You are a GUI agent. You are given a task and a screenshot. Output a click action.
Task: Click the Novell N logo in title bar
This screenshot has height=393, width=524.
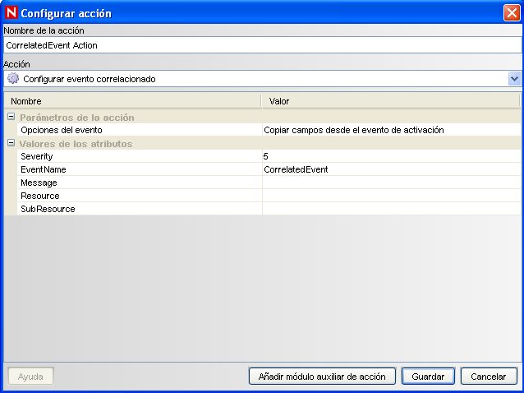(x=11, y=12)
